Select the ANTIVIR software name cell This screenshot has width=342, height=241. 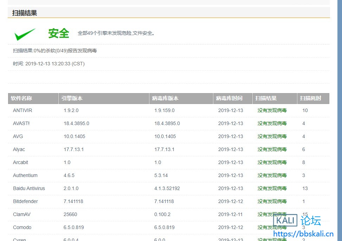click(22, 110)
